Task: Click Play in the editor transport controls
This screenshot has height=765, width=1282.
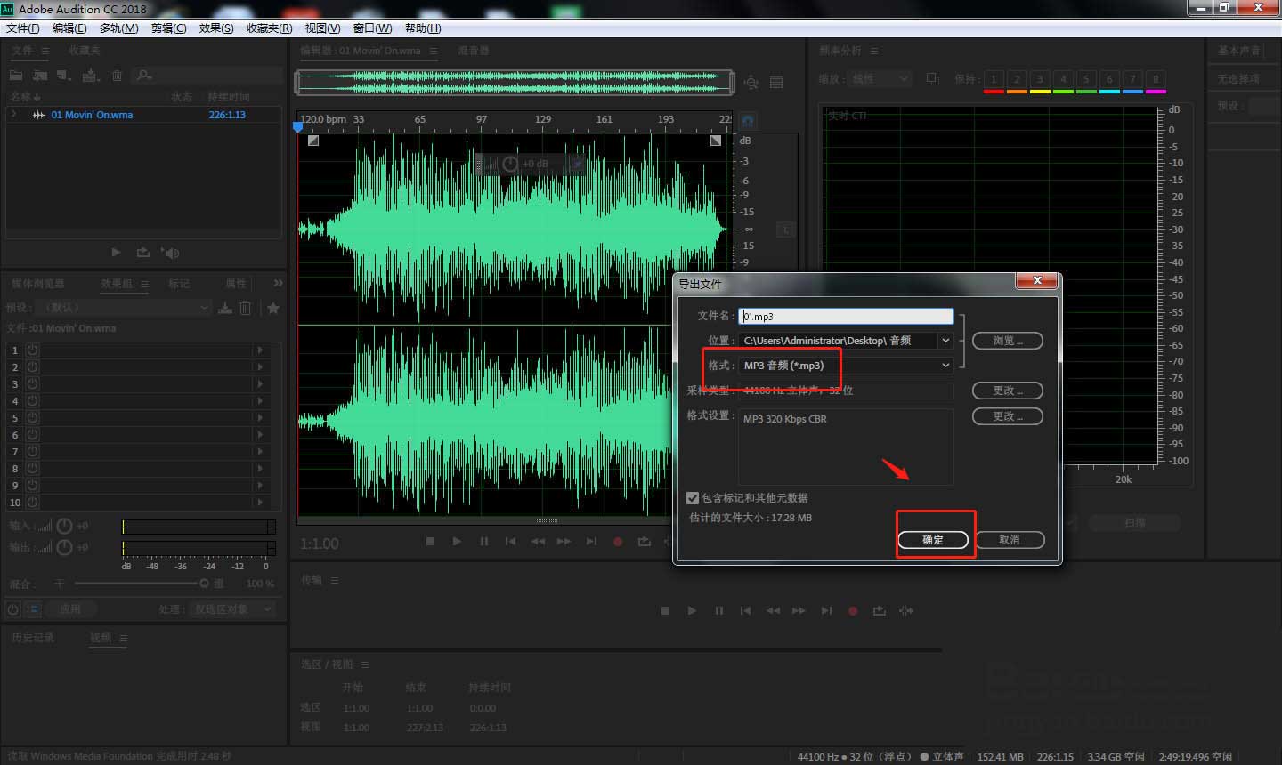Action: point(457,541)
